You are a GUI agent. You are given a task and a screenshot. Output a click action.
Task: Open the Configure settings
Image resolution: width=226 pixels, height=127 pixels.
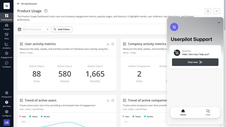coord(6,113)
